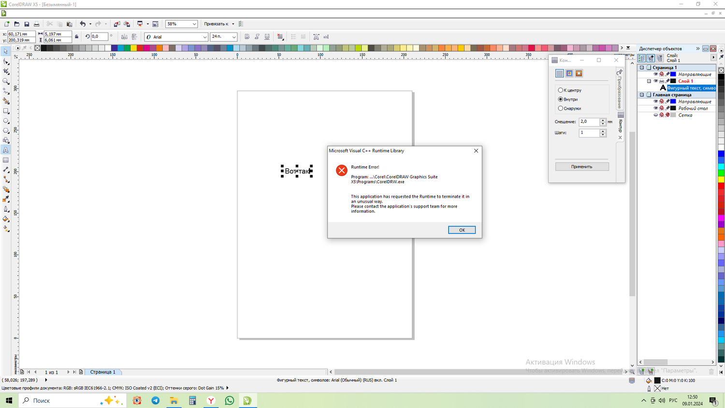Switch to the contour steps tab

560,73
